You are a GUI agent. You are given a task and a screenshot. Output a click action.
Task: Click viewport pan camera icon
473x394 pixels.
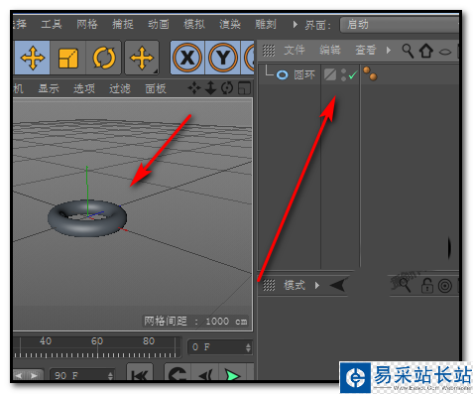tap(194, 88)
